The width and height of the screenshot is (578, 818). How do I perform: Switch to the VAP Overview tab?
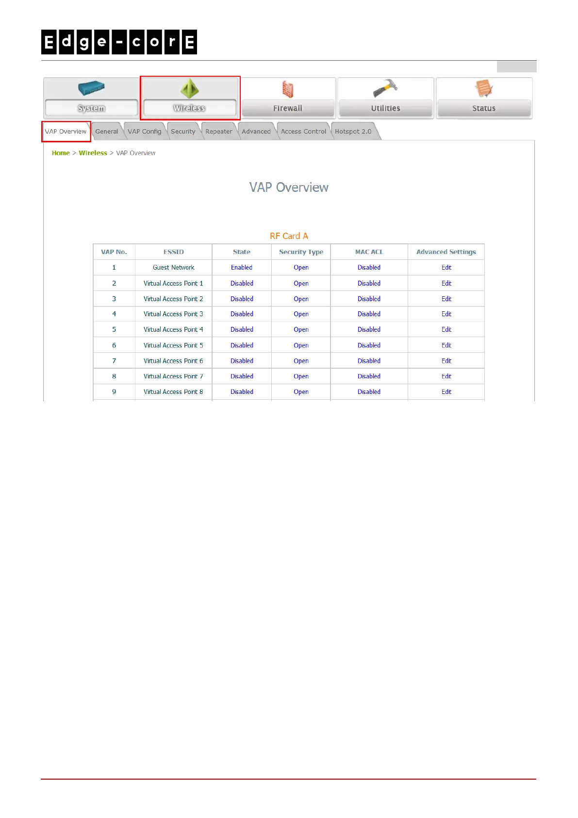66,132
